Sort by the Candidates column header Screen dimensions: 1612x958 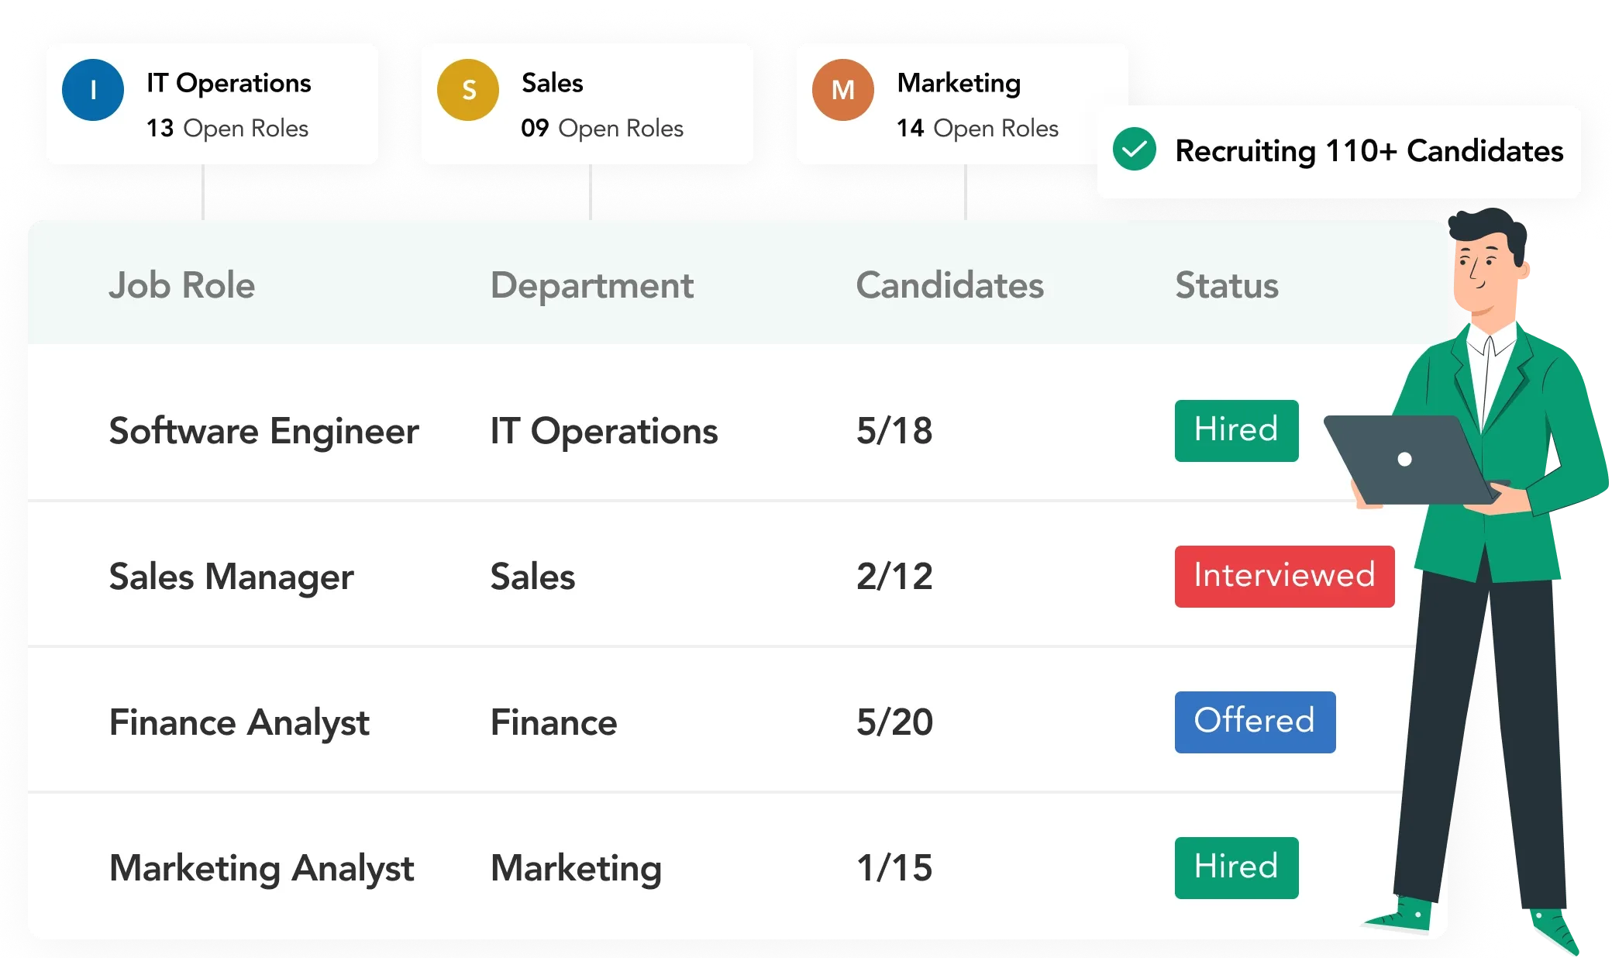tap(950, 285)
